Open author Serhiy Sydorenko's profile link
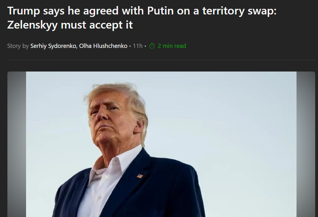 (53, 46)
